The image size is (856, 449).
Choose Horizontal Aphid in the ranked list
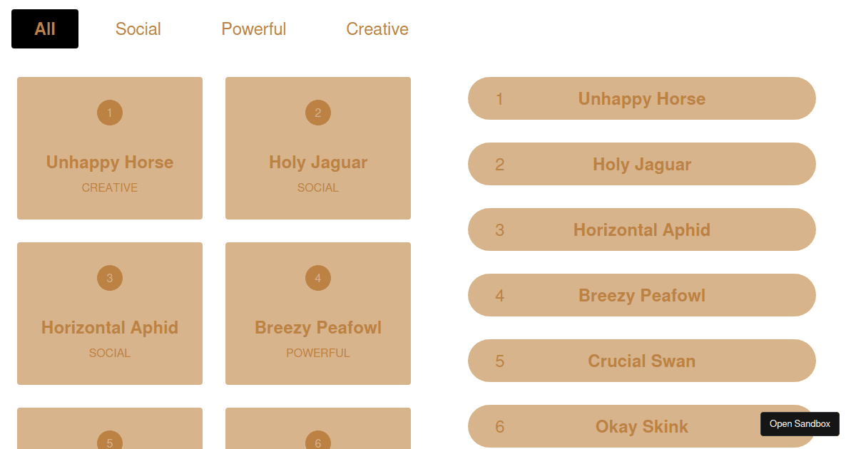tap(641, 229)
